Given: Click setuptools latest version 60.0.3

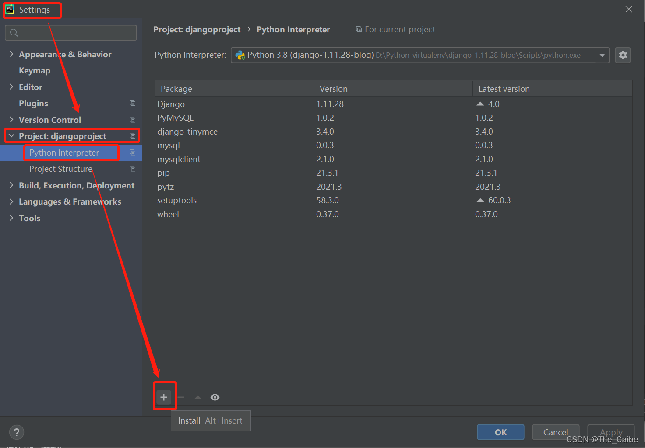Looking at the screenshot, I should point(499,200).
